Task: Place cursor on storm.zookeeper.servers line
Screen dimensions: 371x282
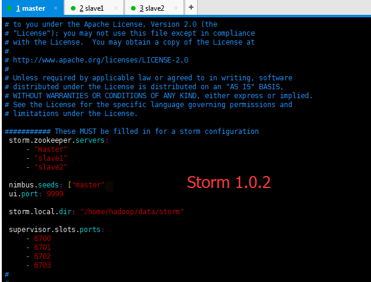Action: pyautogui.click(x=59, y=140)
